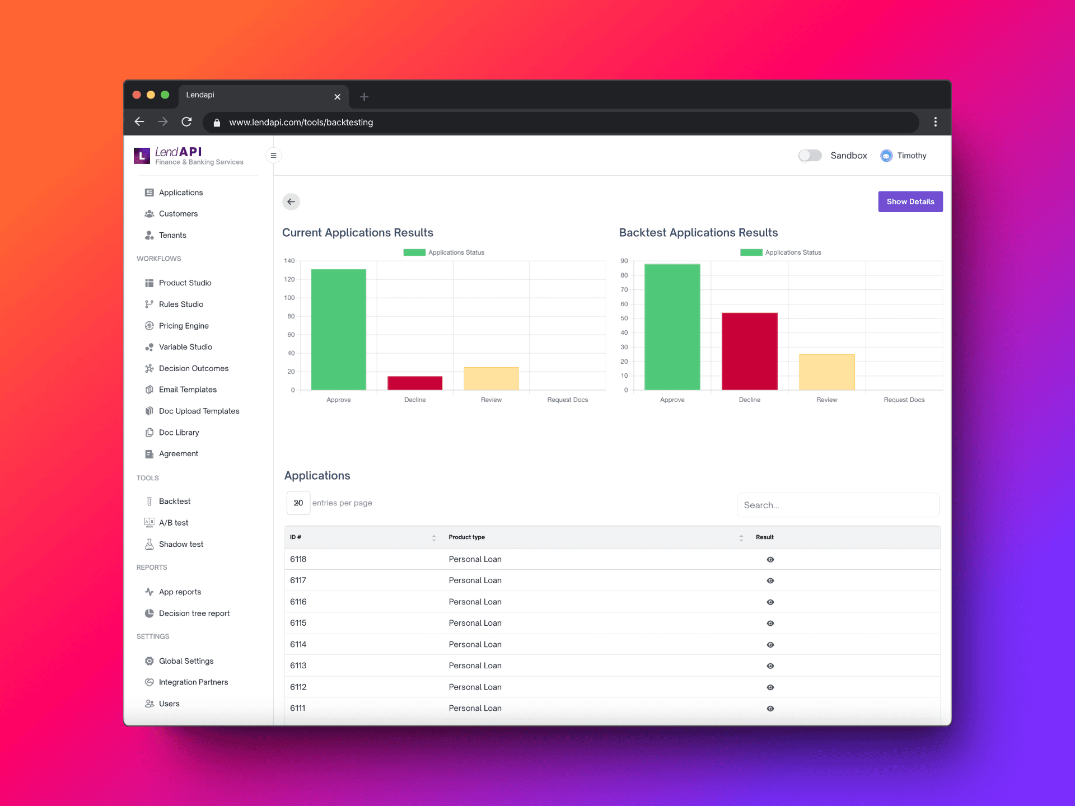Click the Decision tree report icon
The height and width of the screenshot is (806, 1075).
click(x=149, y=613)
